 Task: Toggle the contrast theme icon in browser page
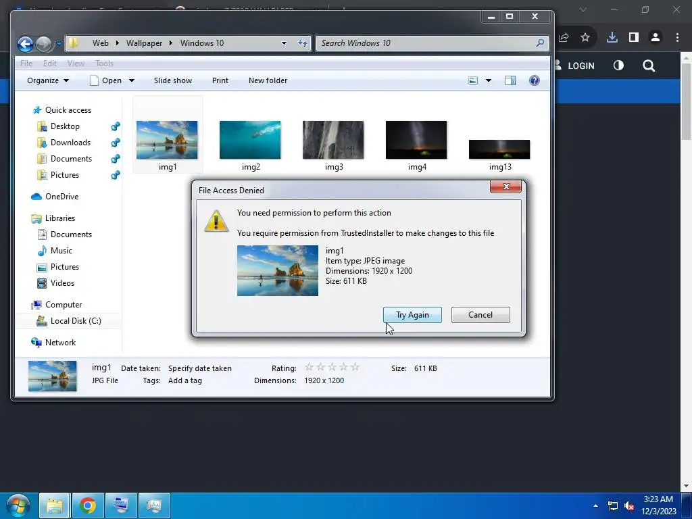pos(618,66)
